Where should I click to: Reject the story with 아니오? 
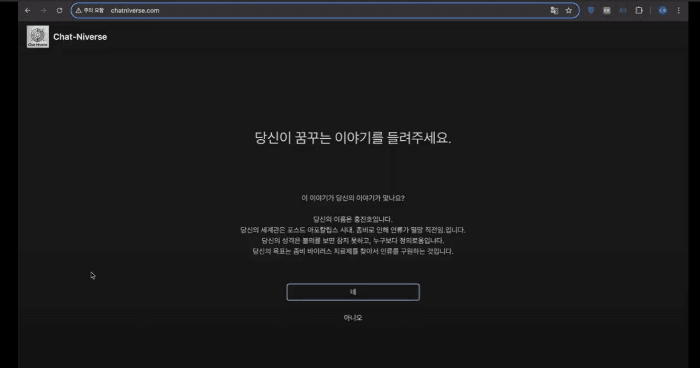point(353,318)
